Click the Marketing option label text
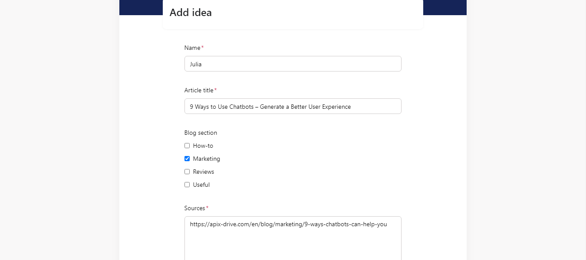The image size is (586, 260). coord(207,159)
